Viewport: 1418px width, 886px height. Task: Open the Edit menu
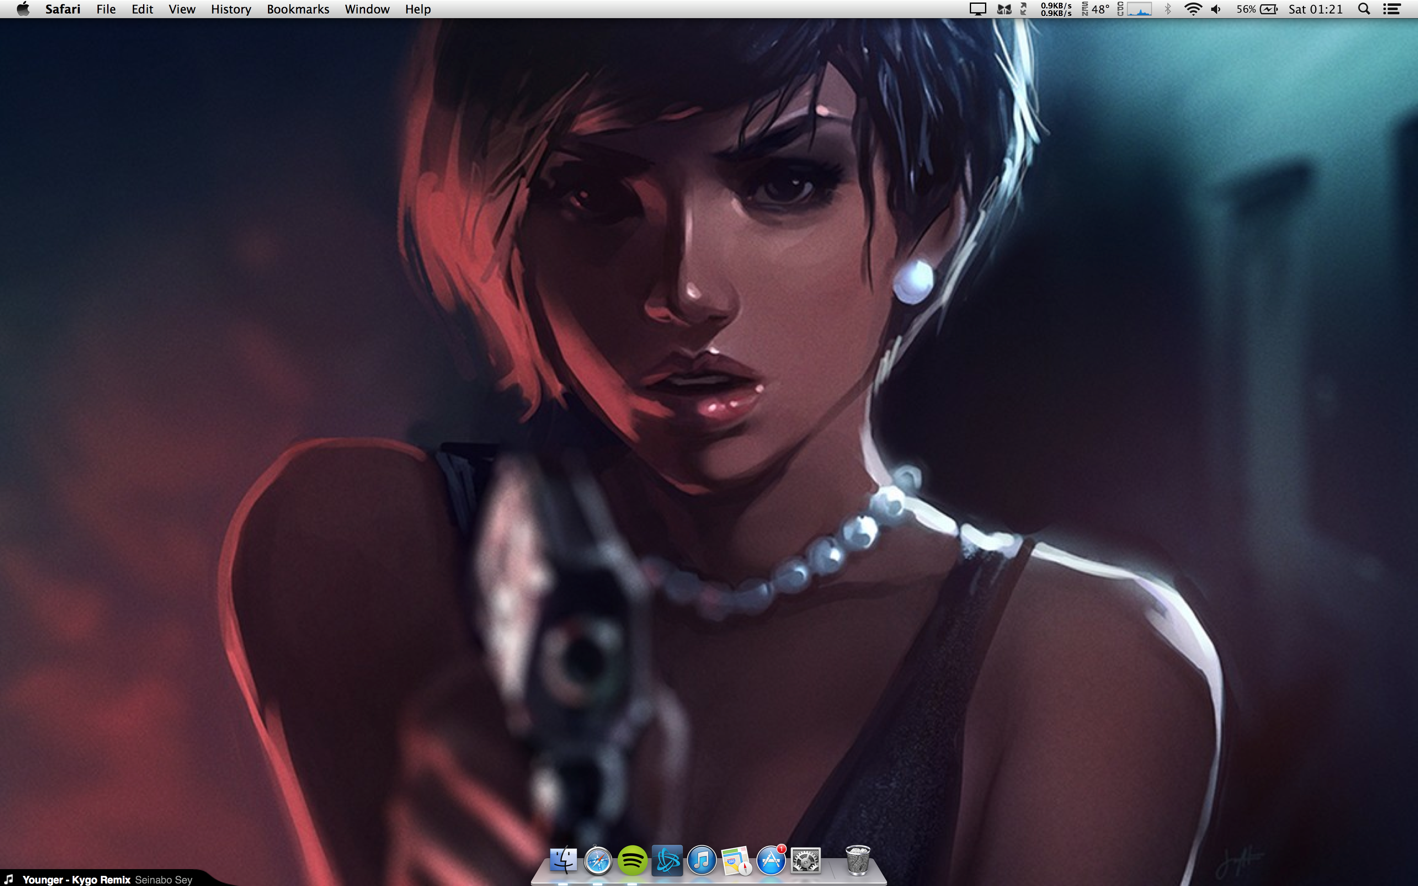pyautogui.click(x=142, y=9)
